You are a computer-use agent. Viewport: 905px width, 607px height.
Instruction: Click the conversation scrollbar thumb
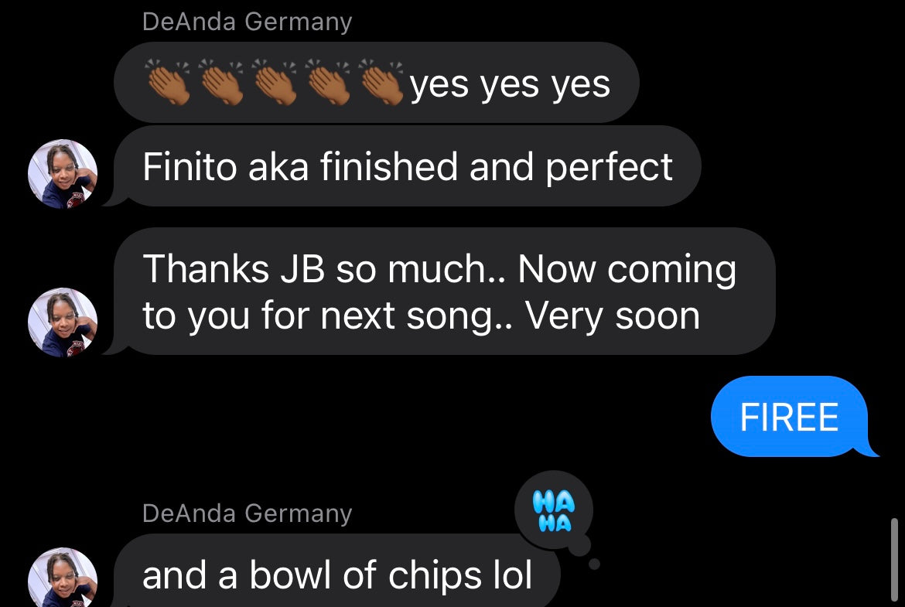coord(894,558)
